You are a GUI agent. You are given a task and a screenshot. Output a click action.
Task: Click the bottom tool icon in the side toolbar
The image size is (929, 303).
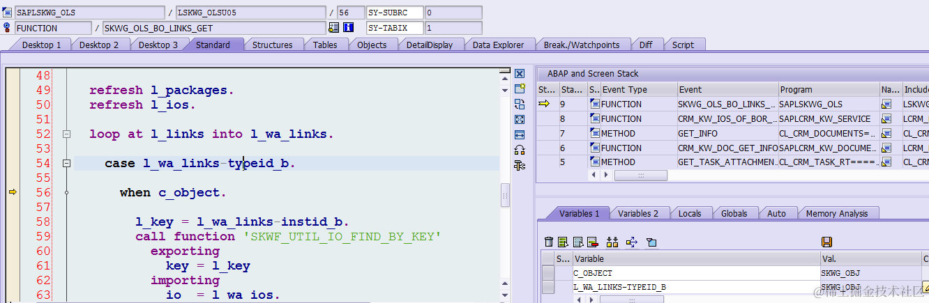[519, 165]
